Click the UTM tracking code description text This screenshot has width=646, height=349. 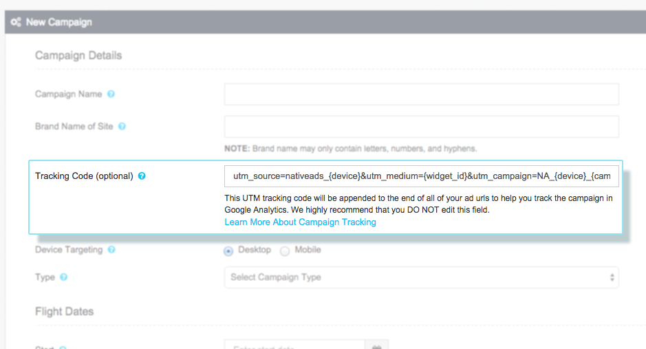pyautogui.click(x=418, y=204)
